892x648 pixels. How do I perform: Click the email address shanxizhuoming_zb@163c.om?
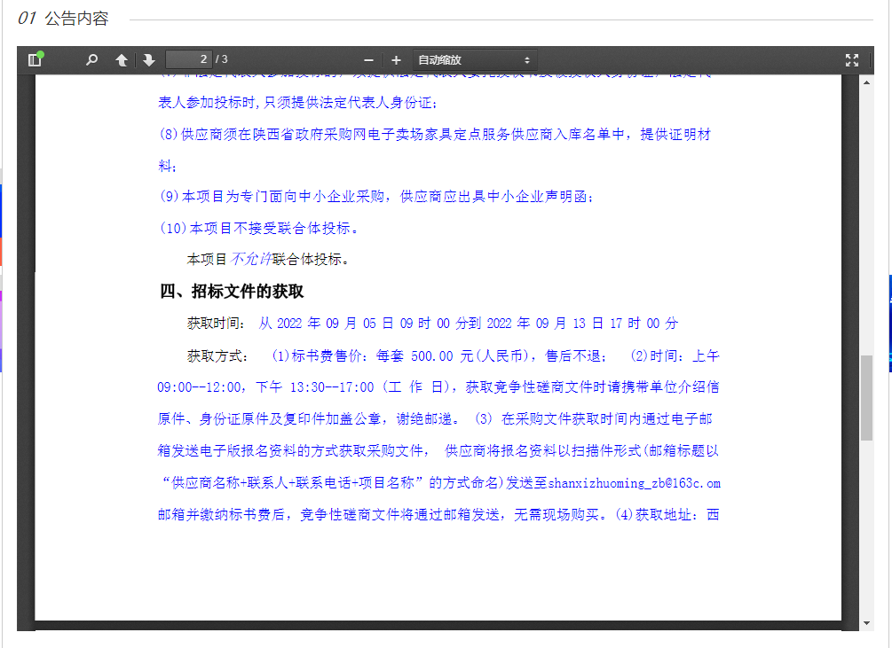pyautogui.click(x=634, y=483)
